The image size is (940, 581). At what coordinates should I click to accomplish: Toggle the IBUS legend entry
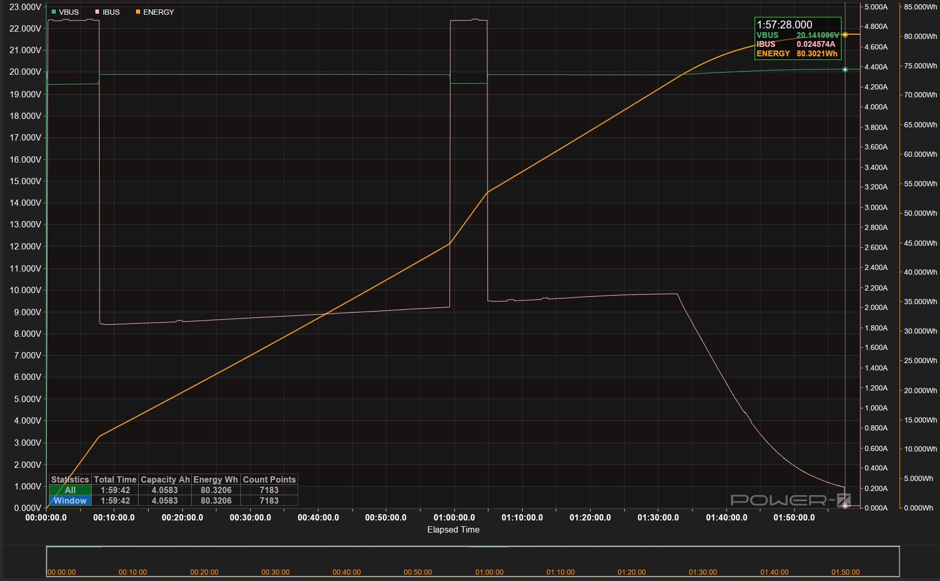pos(107,12)
